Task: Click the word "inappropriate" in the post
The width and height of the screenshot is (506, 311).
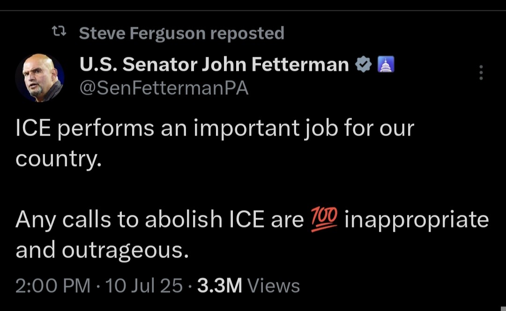Action: pyautogui.click(x=417, y=220)
